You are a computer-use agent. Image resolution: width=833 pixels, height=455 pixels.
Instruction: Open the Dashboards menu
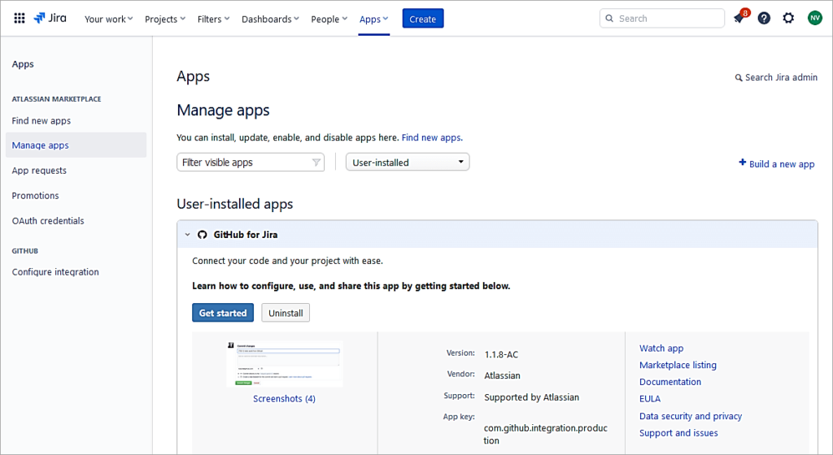point(270,19)
